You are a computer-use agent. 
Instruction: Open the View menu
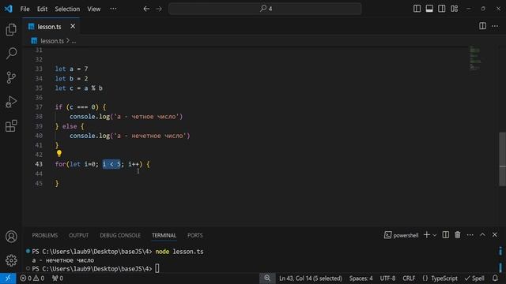[x=94, y=9]
